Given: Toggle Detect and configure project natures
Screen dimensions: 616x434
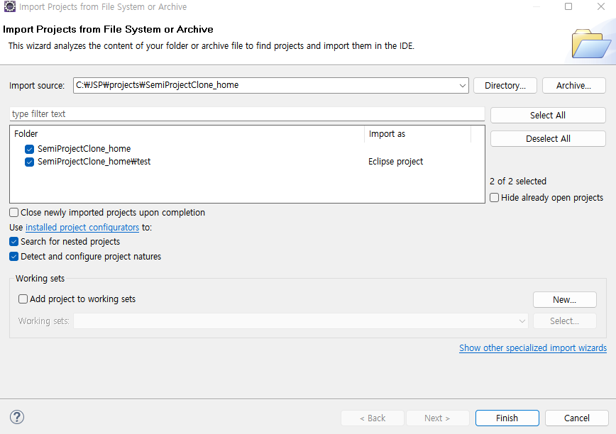Looking at the screenshot, I should [13, 257].
